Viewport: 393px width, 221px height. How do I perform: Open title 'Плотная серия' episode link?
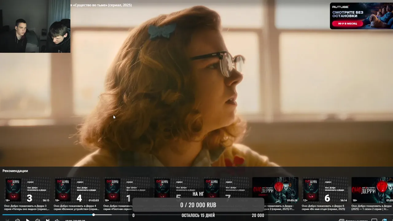point(118,207)
